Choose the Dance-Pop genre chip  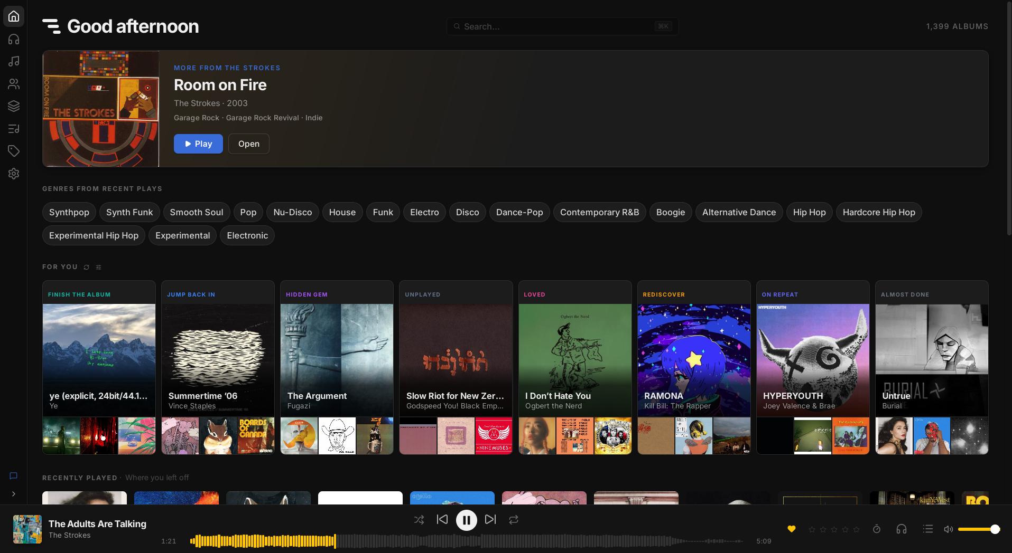[519, 212]
